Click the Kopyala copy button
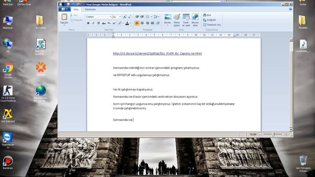 coord(77,20)
